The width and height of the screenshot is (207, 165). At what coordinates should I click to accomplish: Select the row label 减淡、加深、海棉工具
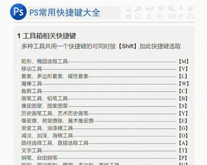pyautogui.click(x=47, y=136)
